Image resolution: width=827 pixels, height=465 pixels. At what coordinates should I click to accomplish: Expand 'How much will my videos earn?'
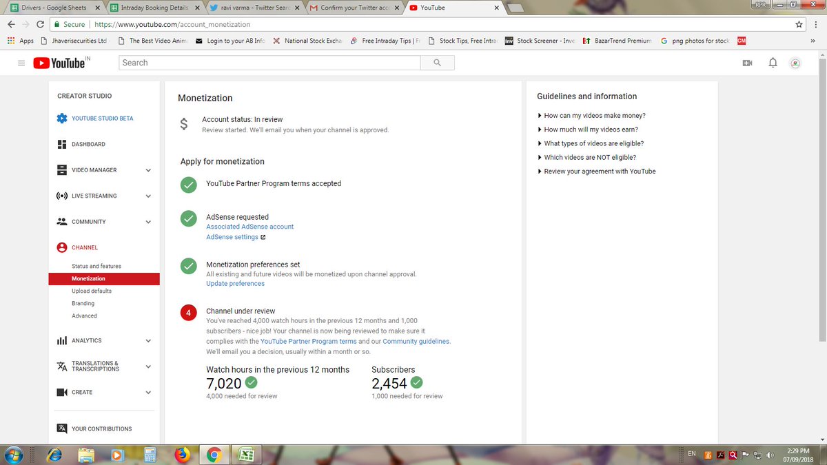click(x=588, y=130)
